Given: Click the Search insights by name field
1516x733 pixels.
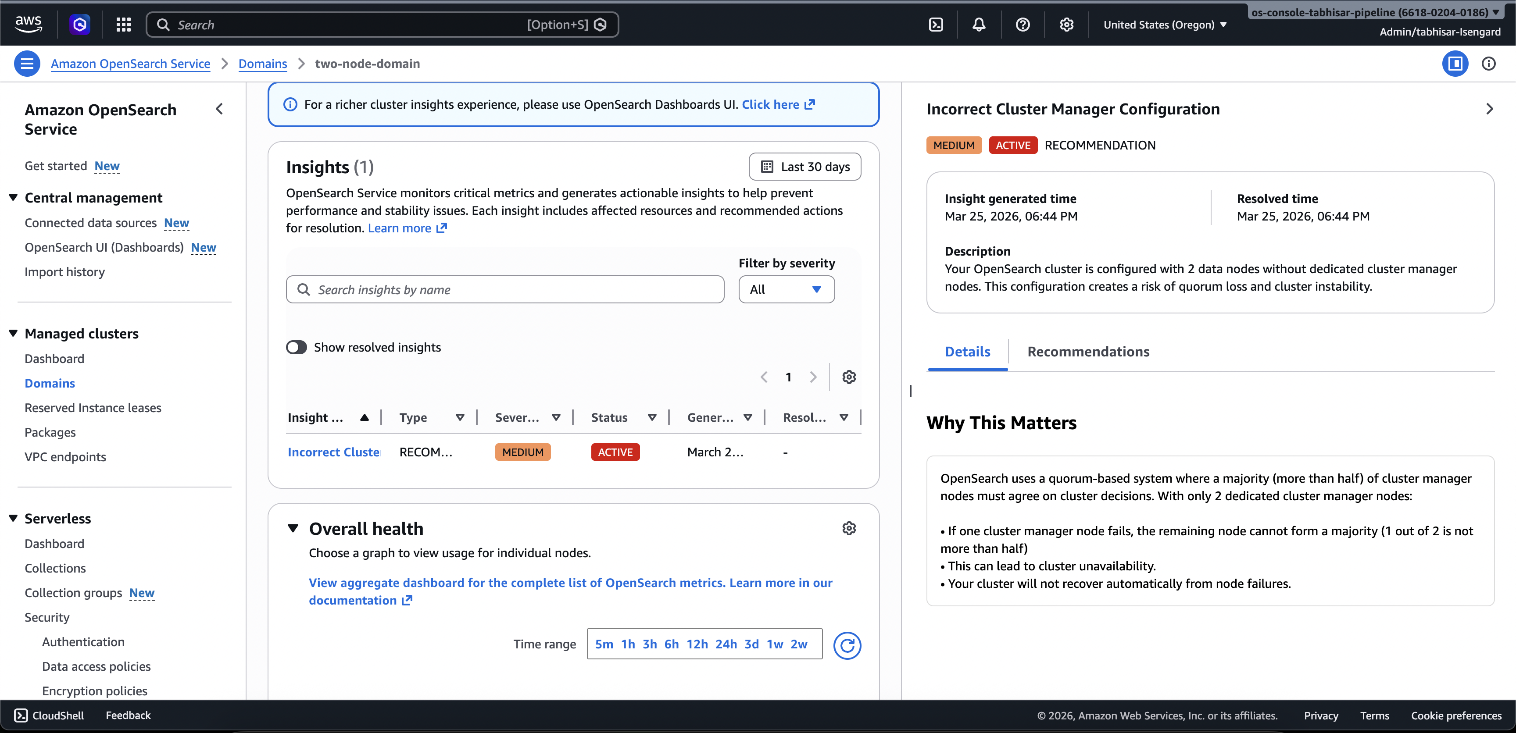Looking at the screenshot, I should 505,289.
